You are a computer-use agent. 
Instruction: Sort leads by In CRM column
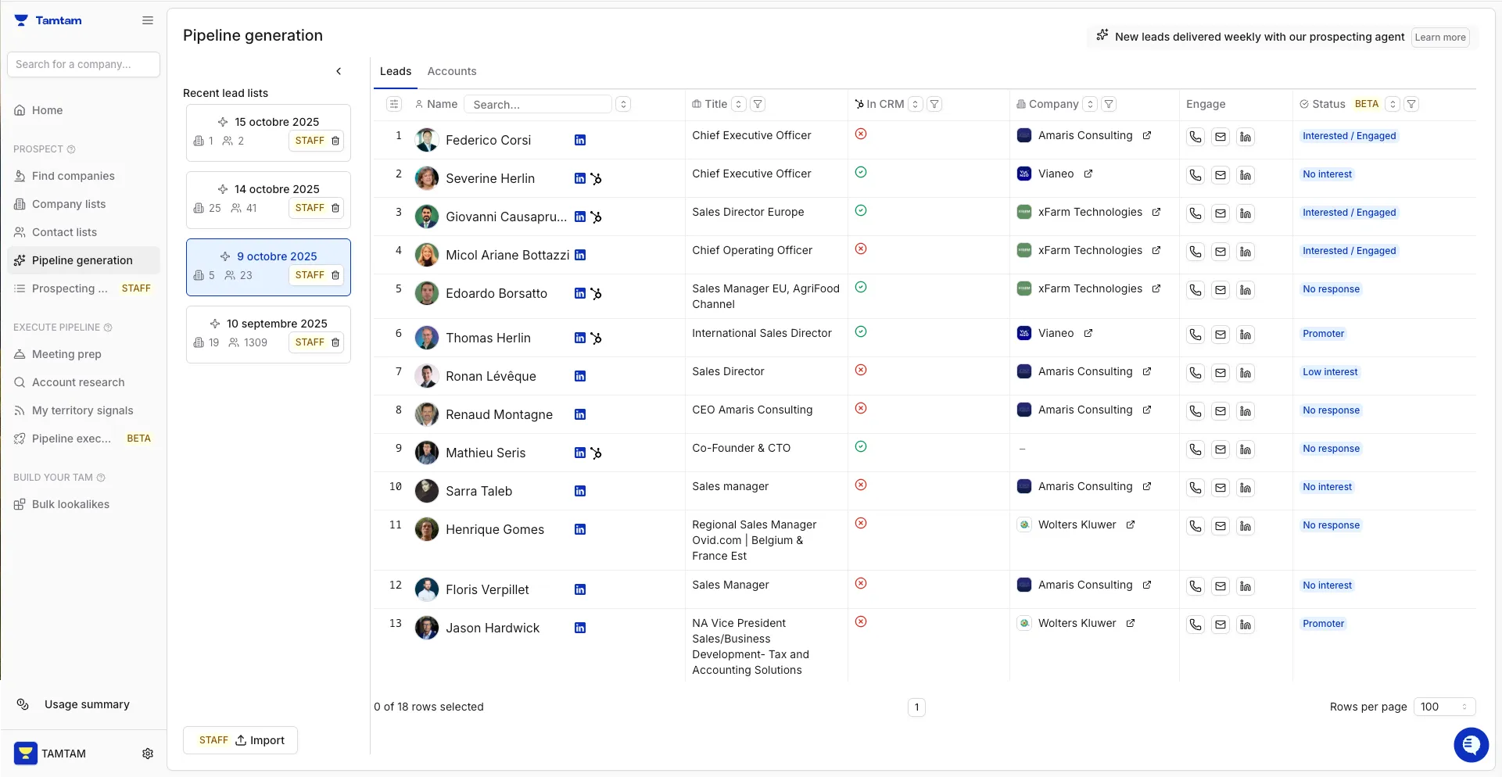[x=916, y=104]
